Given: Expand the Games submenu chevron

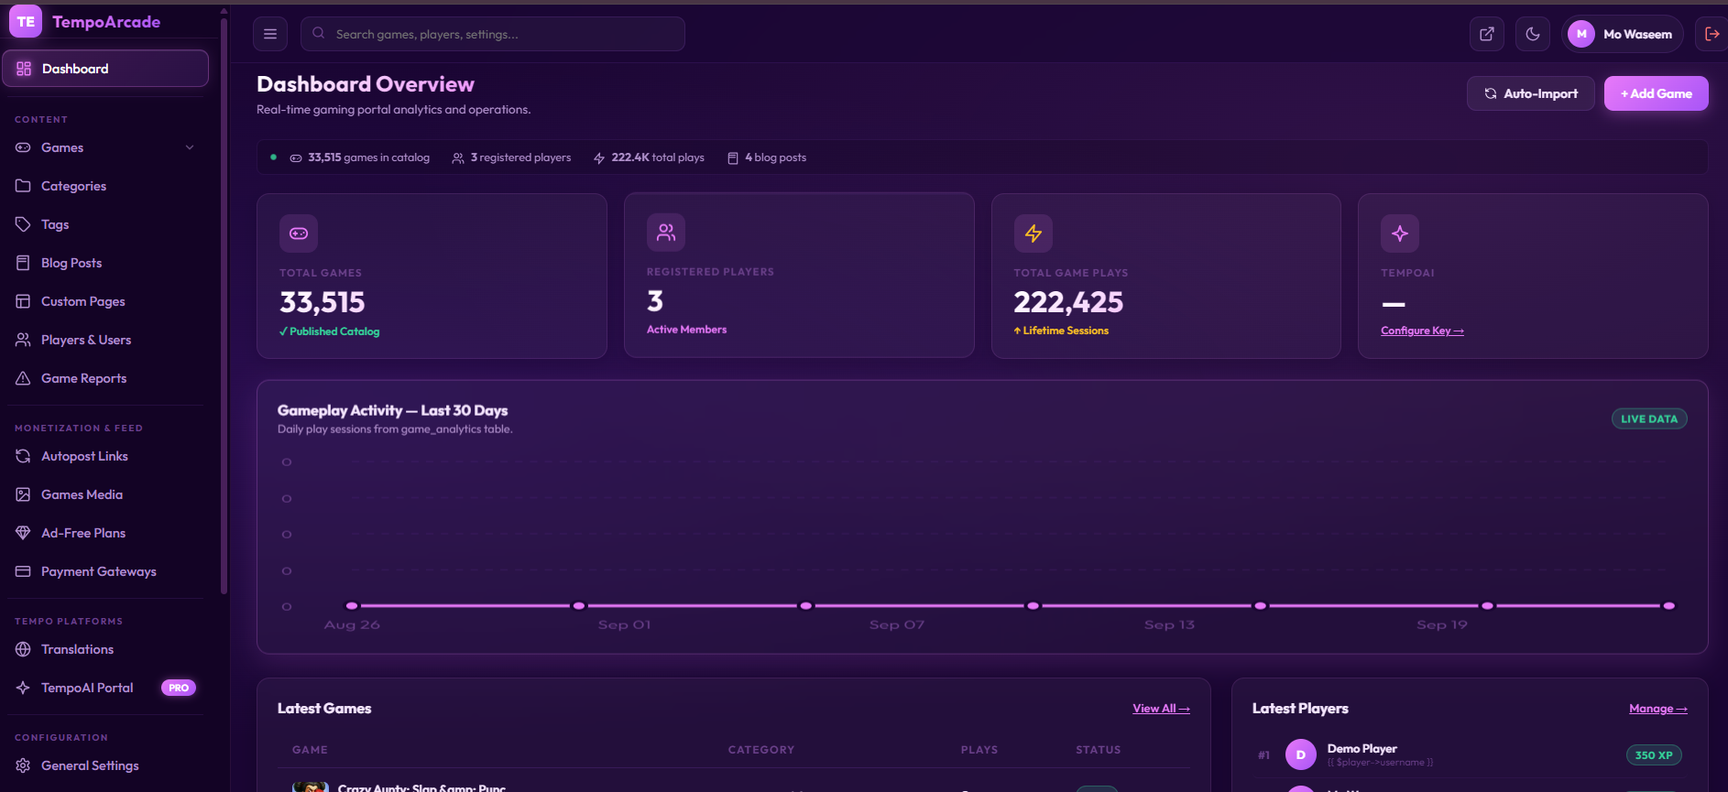Looking at the screenshot, I should point(190,147).
